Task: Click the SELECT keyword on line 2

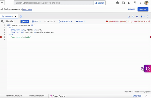Action: (12, 28)
